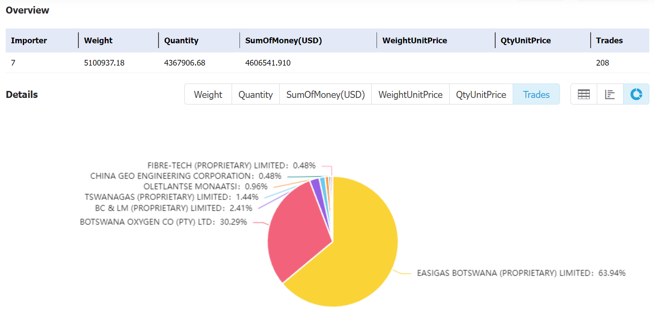Click the Quantity column header in overview
The height and width of the screenshot is (313, 655).
coord(181,41)
